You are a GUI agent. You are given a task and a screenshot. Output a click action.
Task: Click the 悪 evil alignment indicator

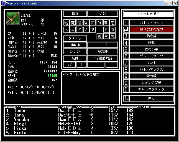pyautogui.click(x=112, y=36)
